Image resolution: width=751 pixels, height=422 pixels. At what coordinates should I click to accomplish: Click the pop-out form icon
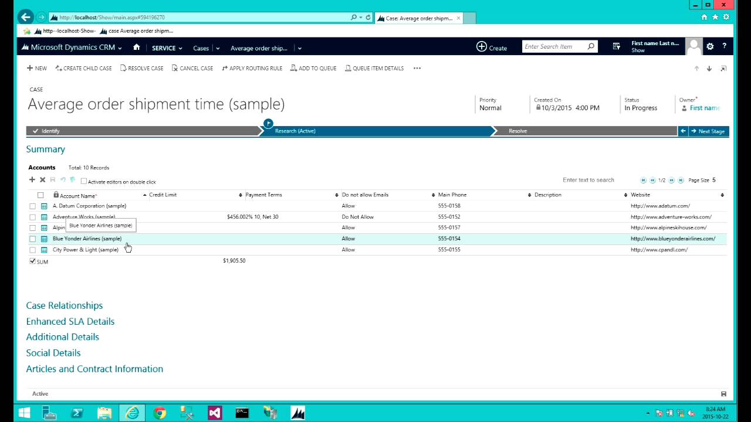tap(723, 69)
